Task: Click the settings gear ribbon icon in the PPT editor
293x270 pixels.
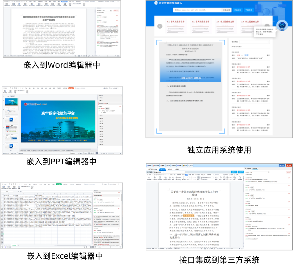Action: coord(15,91)
